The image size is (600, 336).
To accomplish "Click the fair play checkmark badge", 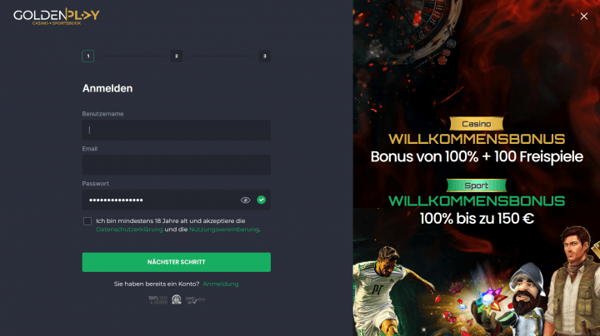I will point(195,300).
